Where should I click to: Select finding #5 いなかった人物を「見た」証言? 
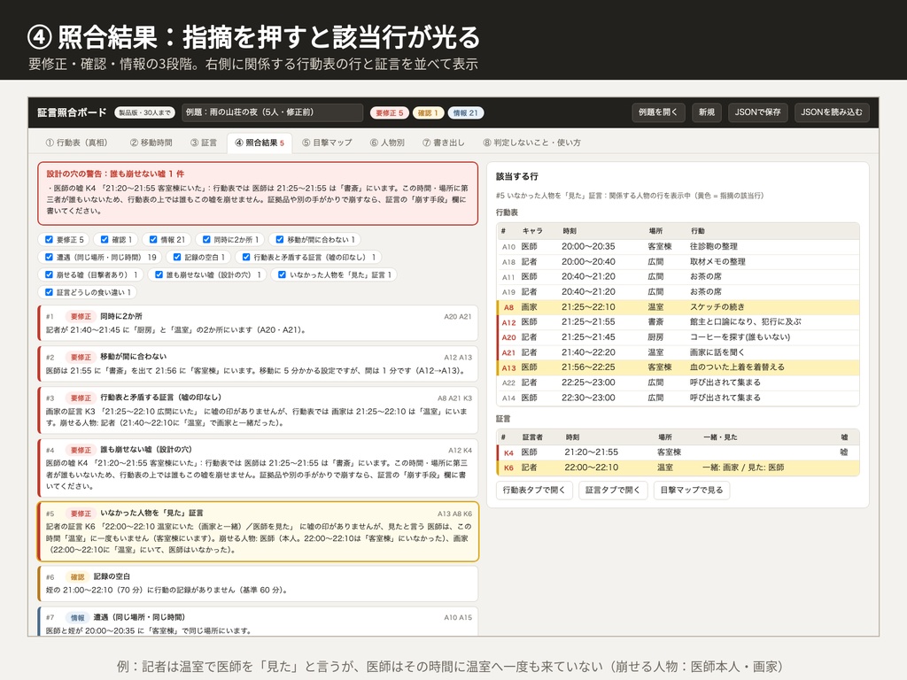pyautogui.click(x=258, y=531)
